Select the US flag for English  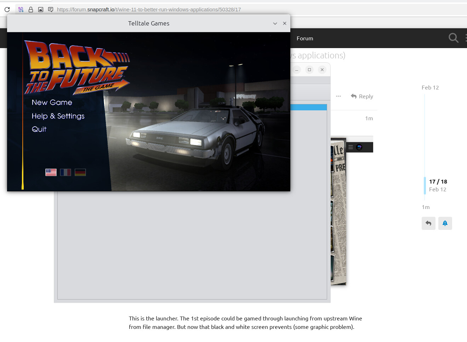(51, 172)
